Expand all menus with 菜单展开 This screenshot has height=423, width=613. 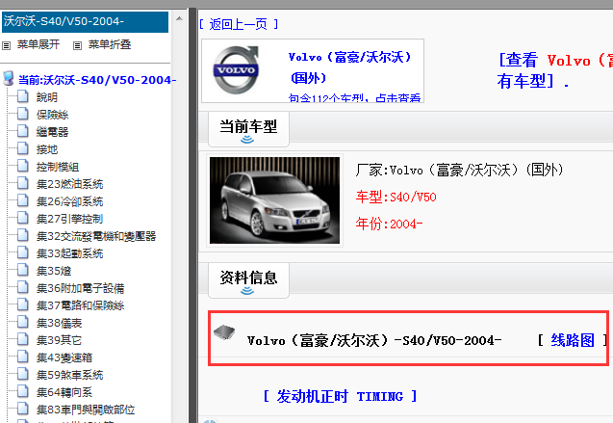tap(38, 44)
